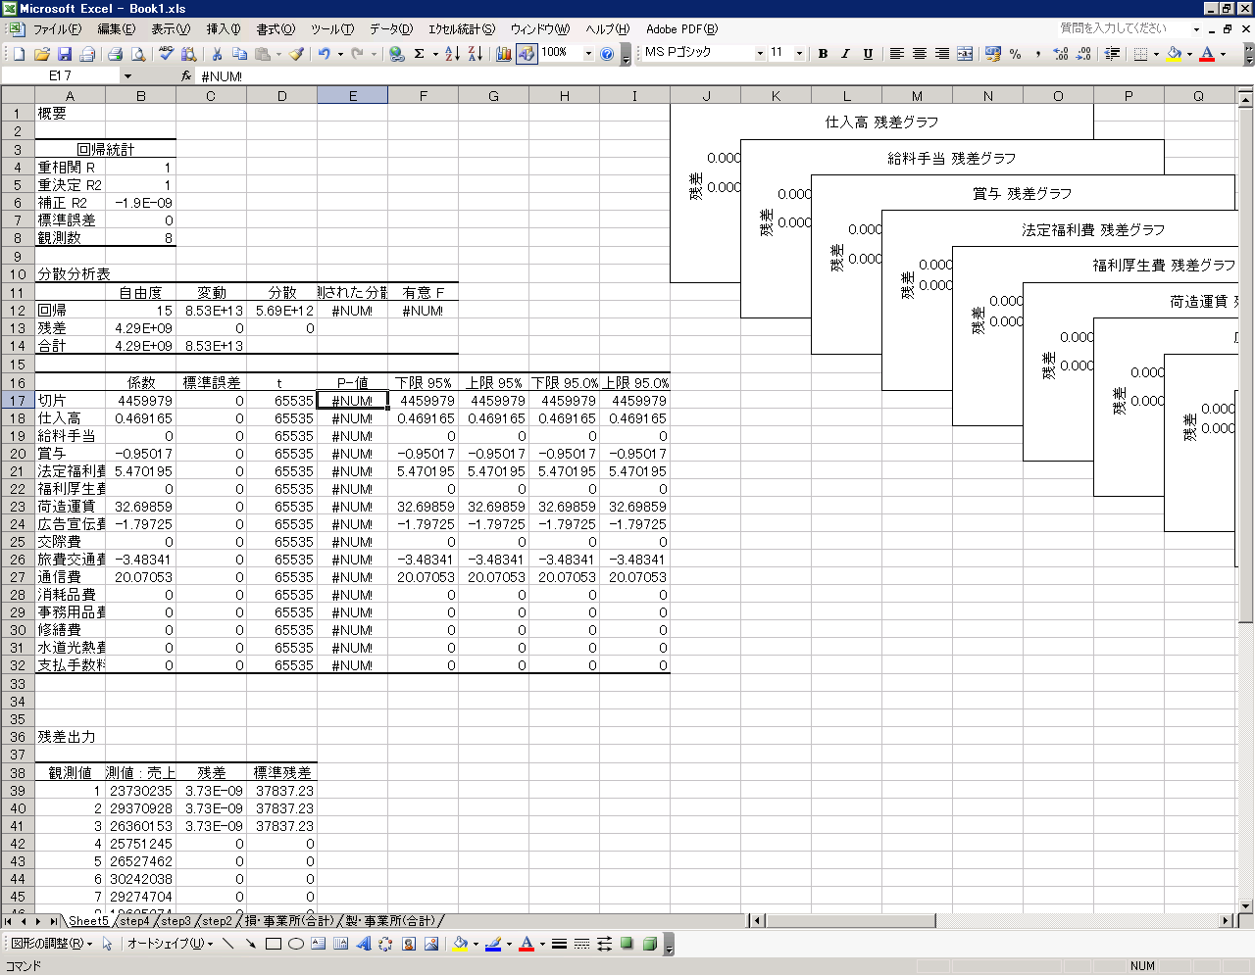The width and height of the screenshot is (1255, 976).
Task: Open the Name Box dropdown arrow
Action: click(x=127, y=75)
